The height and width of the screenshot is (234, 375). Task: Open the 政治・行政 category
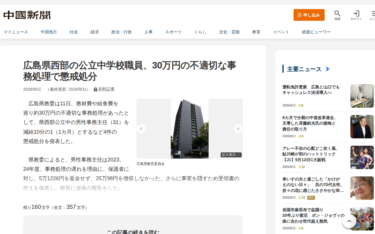[x=122, y=32]
